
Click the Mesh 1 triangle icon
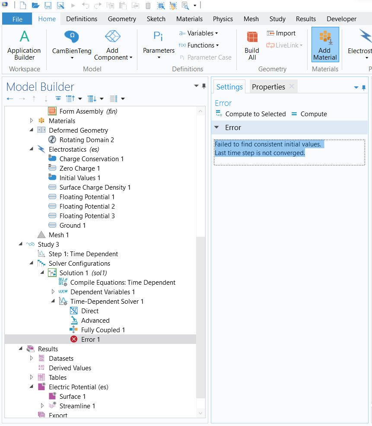41,235
